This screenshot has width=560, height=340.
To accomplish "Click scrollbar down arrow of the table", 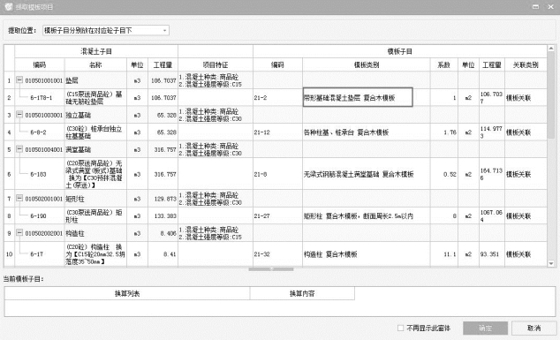I will [x=550, y=263].
